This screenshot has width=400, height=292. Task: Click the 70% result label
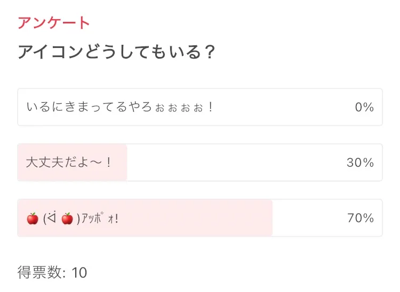click(361, 218)
